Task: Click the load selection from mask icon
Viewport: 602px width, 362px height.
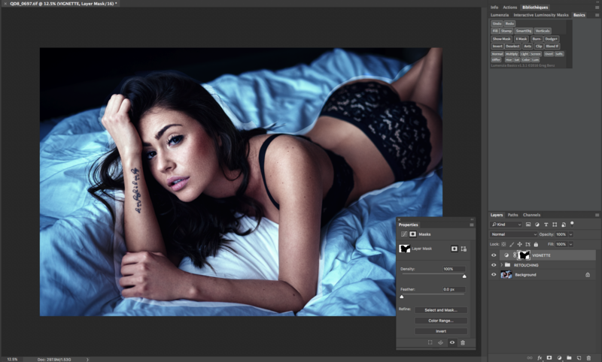Action: 430,342
